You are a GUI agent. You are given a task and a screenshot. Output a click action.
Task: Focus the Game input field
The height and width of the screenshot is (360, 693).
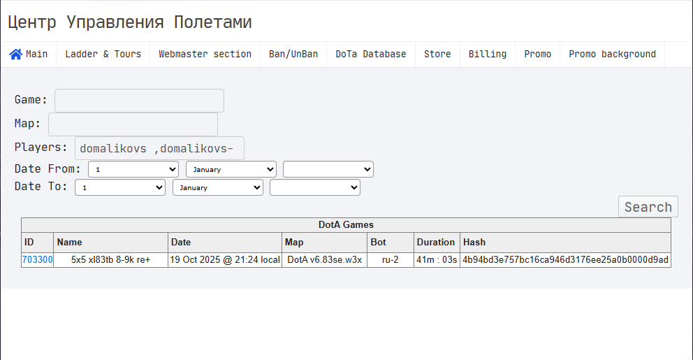tap(139, 101)
